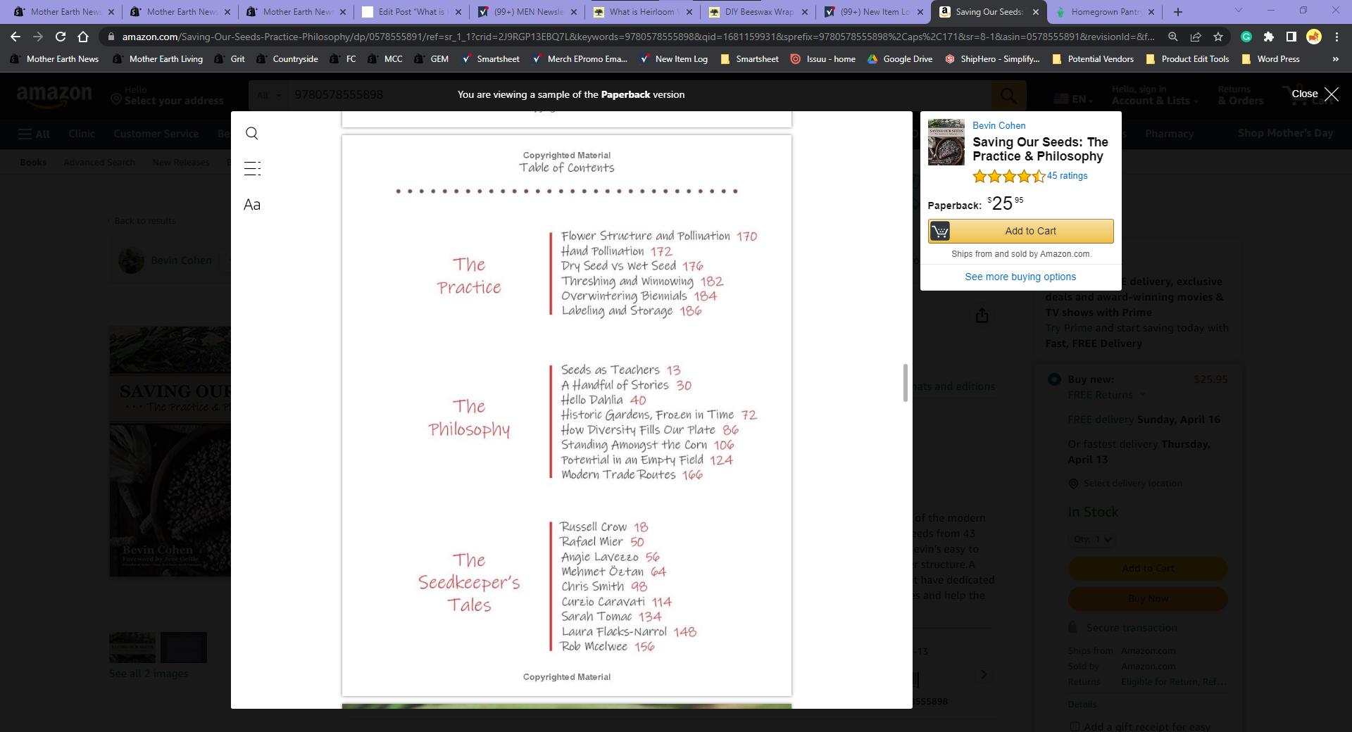Open the EN language selector
The height and width of the screenshot is (732, 1352).
tap(1073, 99)
